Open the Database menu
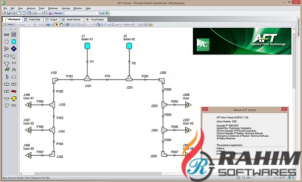This screenshot has width=302, height=182. click(x=53, y=8)
